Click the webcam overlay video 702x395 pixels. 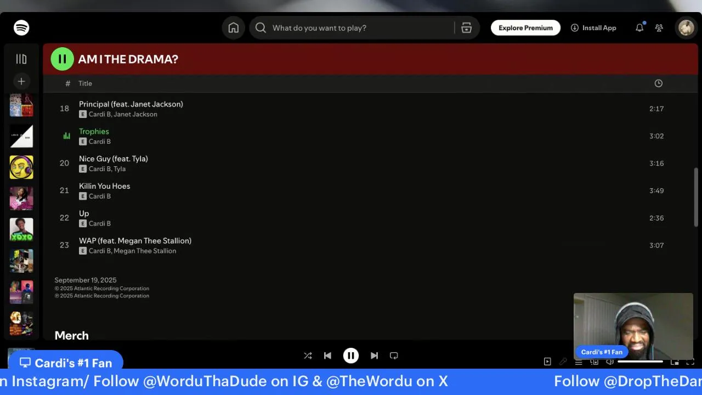point(633,326)
